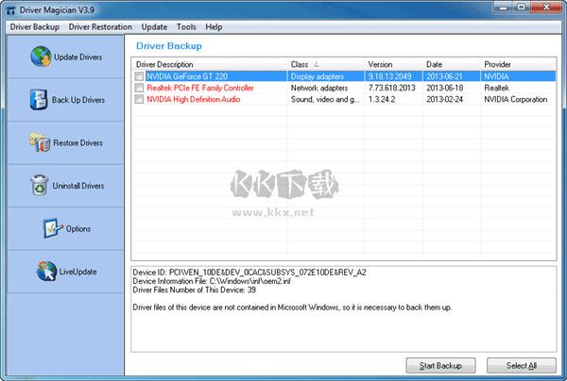The height and width of the screenshot is (381, 567).
Task: Sort by the Provider column header
Action: [x=518, y=64]
